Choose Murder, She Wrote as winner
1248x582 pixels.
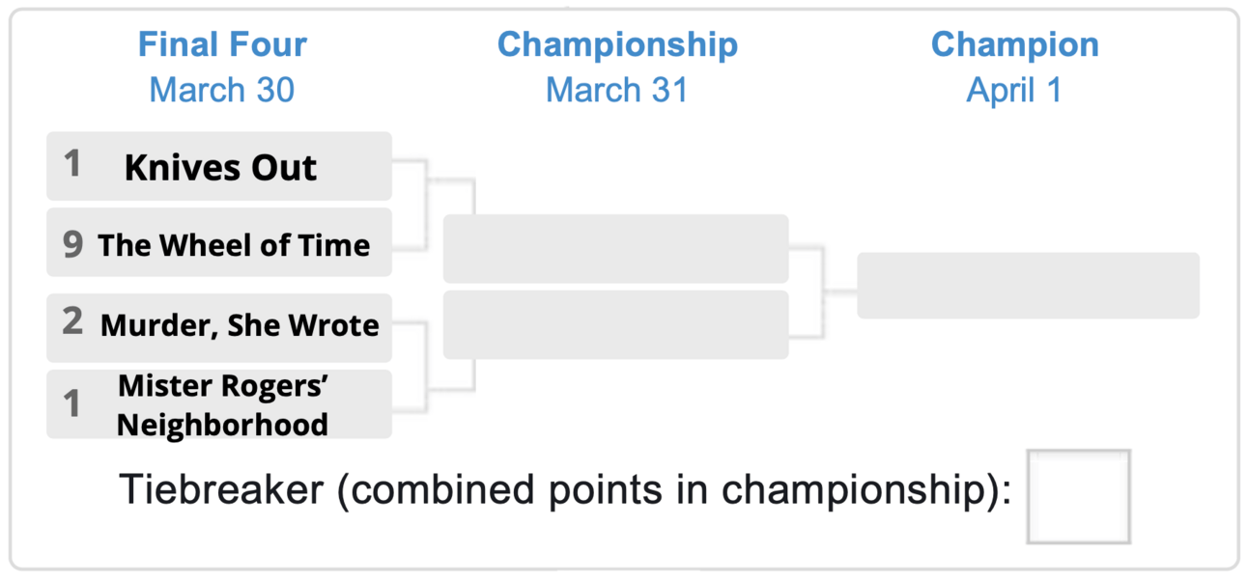click(219, 327)
